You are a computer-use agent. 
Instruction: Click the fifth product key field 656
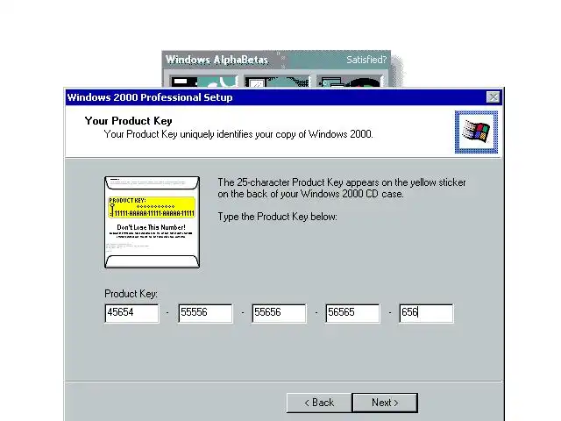(x=427, y=313)
